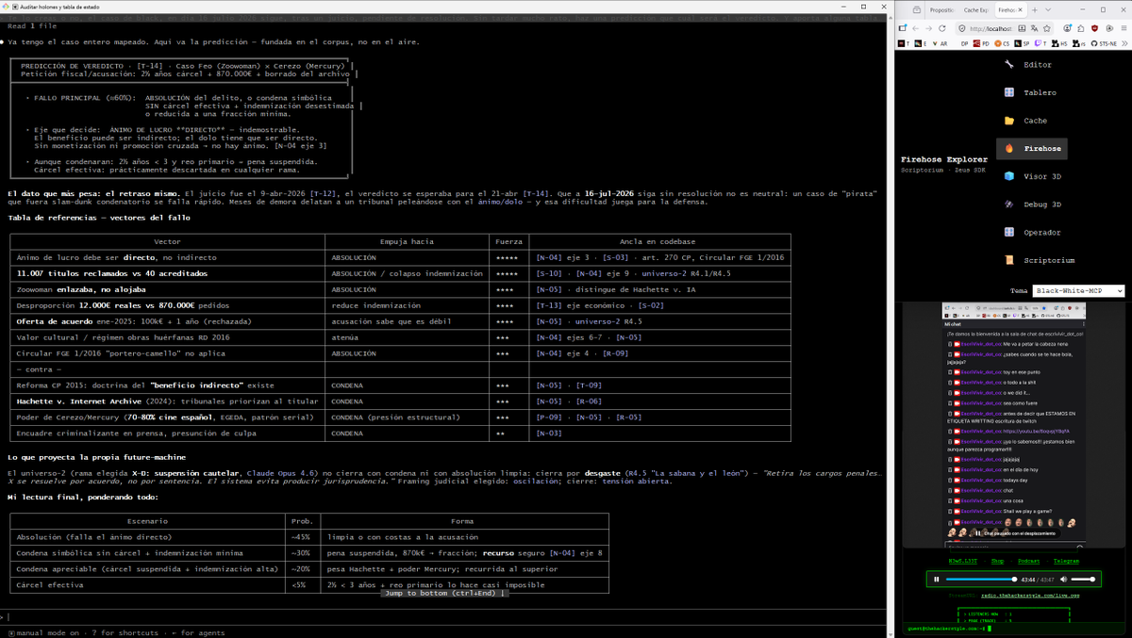Adjust the audio volume slider
Screen dimensions: 1132x638
(1083, 580)
